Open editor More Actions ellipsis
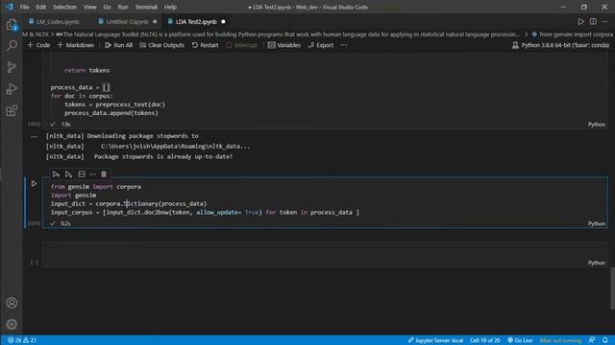The height and width of the screenshot is (345, 615). [x=604, y=22]
